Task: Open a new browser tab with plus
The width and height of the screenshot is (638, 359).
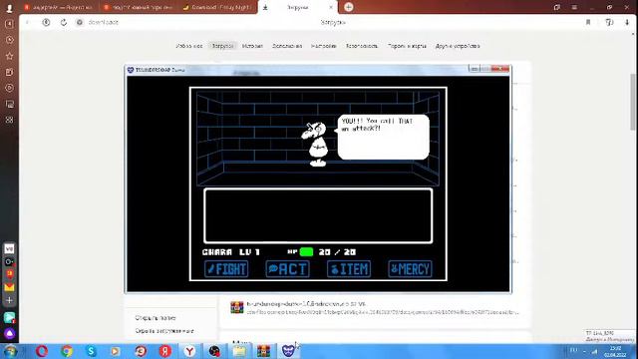Action: (x=349, y=7)
